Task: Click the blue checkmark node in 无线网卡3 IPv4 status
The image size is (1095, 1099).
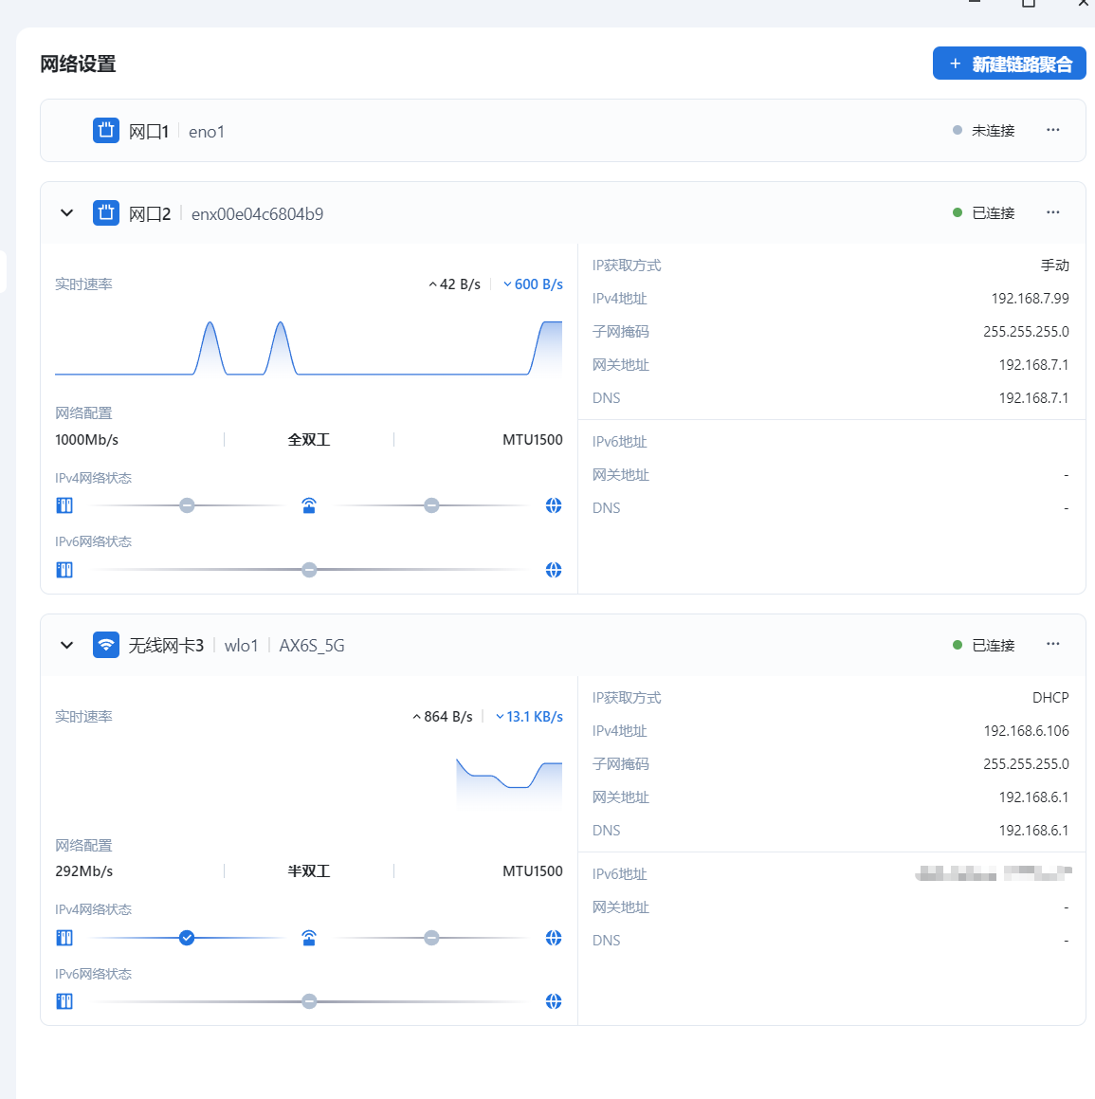Action: (187, 938)
